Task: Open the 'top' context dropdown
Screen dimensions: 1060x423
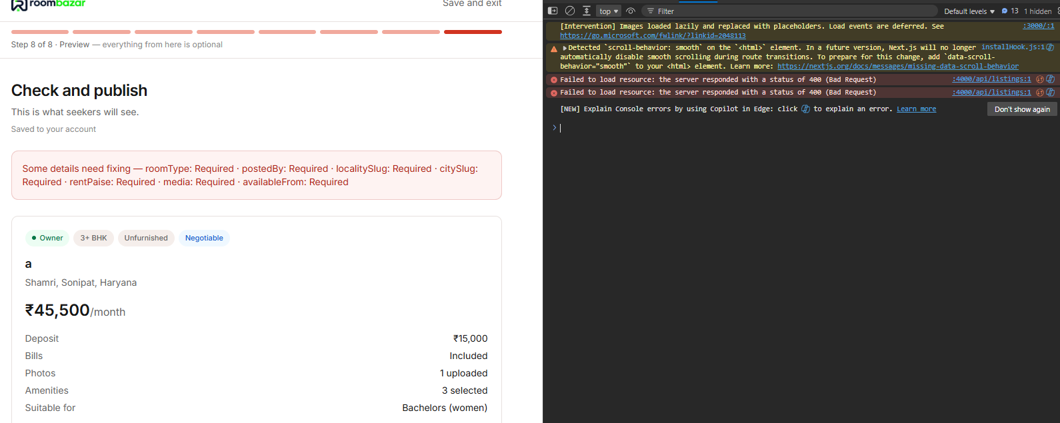Action: pos(609,11)
